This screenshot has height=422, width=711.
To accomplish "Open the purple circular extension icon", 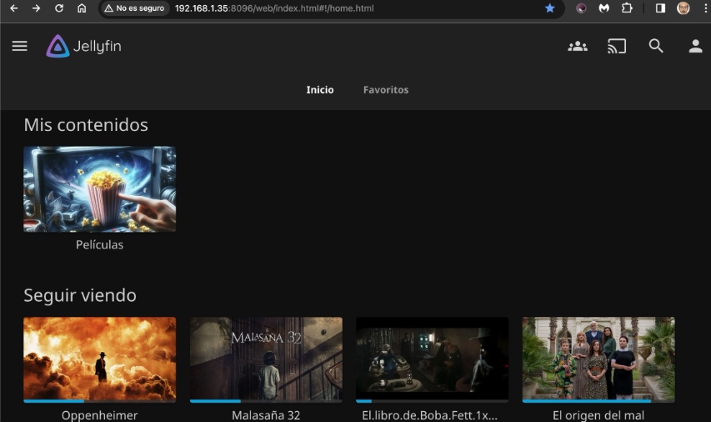I will click(581, 8).
